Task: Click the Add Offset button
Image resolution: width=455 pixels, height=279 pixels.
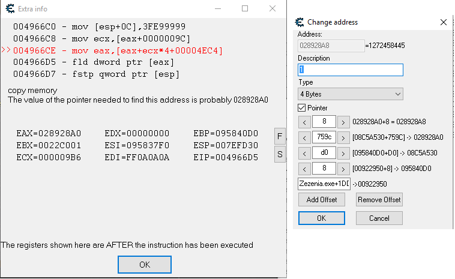Action: click(x=321, y=200)
